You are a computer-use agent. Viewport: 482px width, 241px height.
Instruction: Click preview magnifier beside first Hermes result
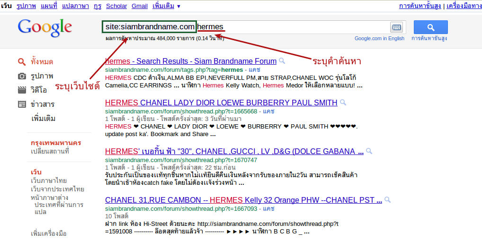282,61
